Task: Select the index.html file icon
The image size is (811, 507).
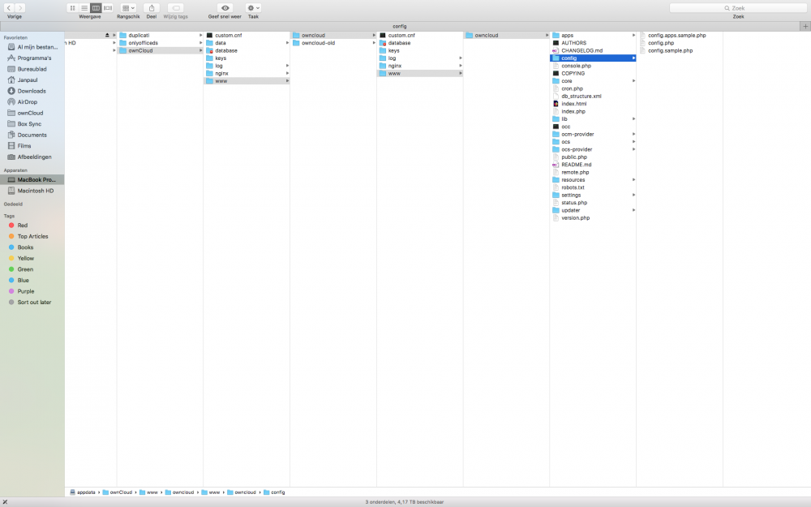Action: click(x=556, y=104)
